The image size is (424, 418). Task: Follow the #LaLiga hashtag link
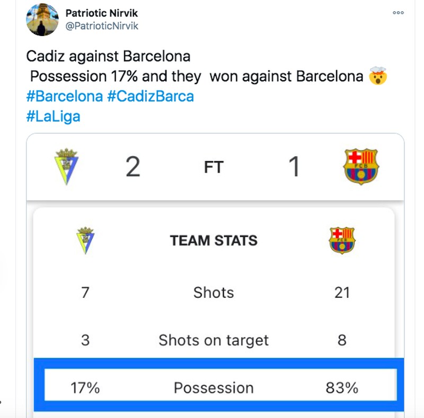click(x=53, y=116)
